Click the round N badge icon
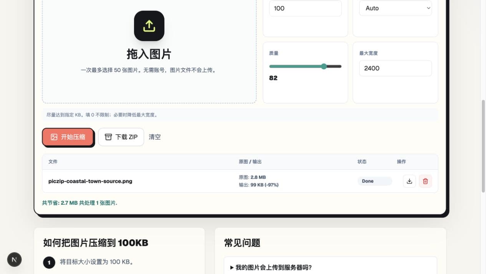This screenshot has height=274, width=486. tap(14, 259)
